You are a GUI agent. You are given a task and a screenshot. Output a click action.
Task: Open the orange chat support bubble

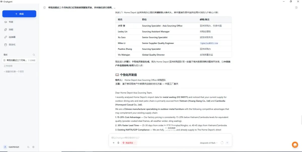295,145
